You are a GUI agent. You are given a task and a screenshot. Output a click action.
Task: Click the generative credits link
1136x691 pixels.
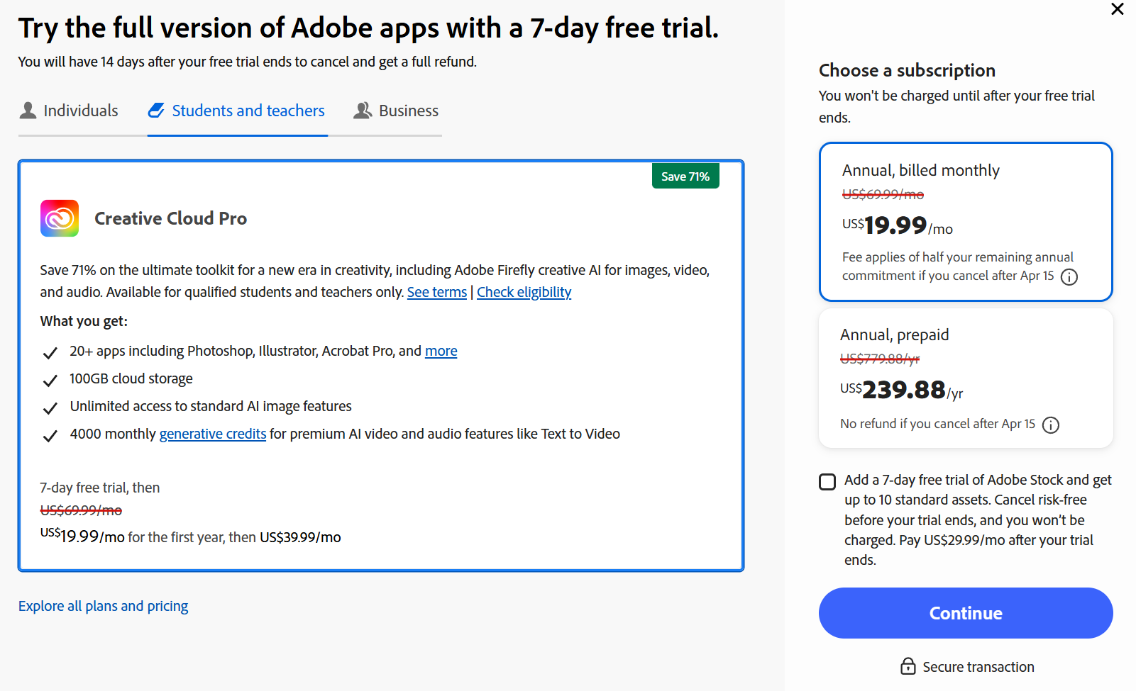point(212,434)
